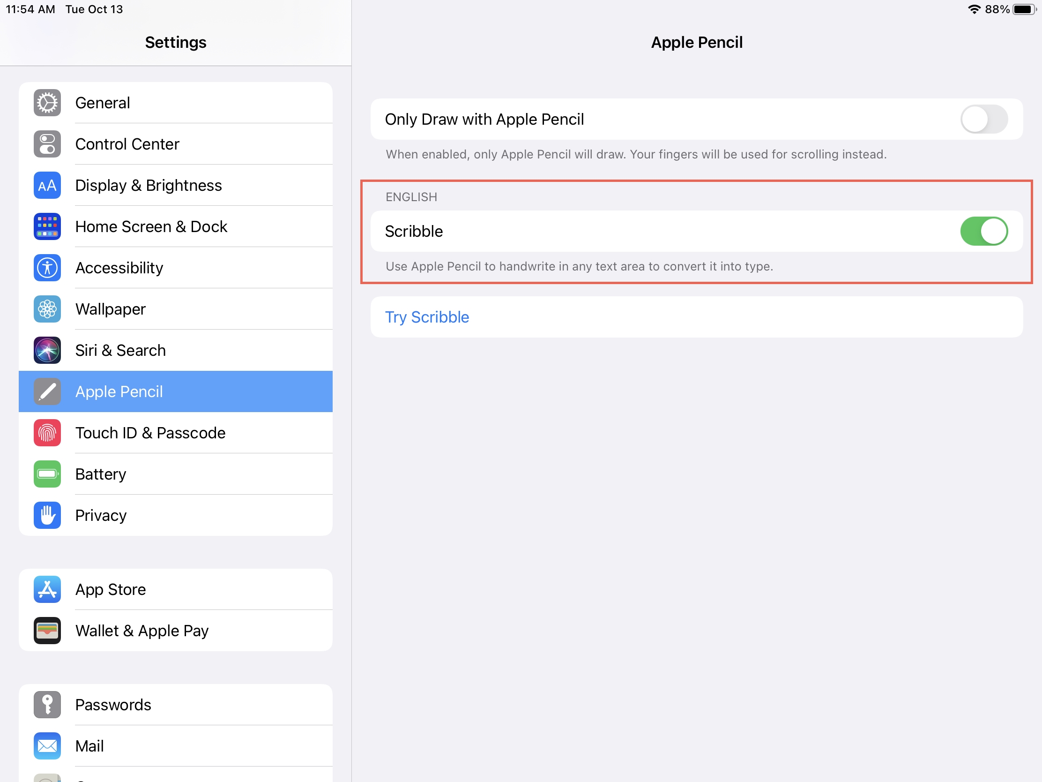Click the ENGLISH section header
Image resolution: width=1042 pixels, height=782 pixels.
[x=411, y=197]
